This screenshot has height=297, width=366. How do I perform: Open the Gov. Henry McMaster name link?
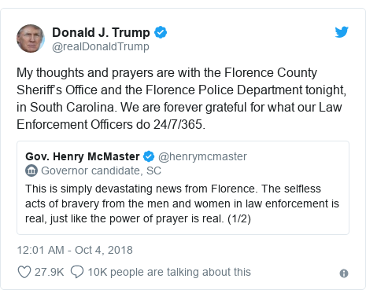(83, 156)
